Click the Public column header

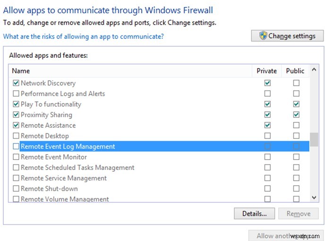[x=295, y=71]
